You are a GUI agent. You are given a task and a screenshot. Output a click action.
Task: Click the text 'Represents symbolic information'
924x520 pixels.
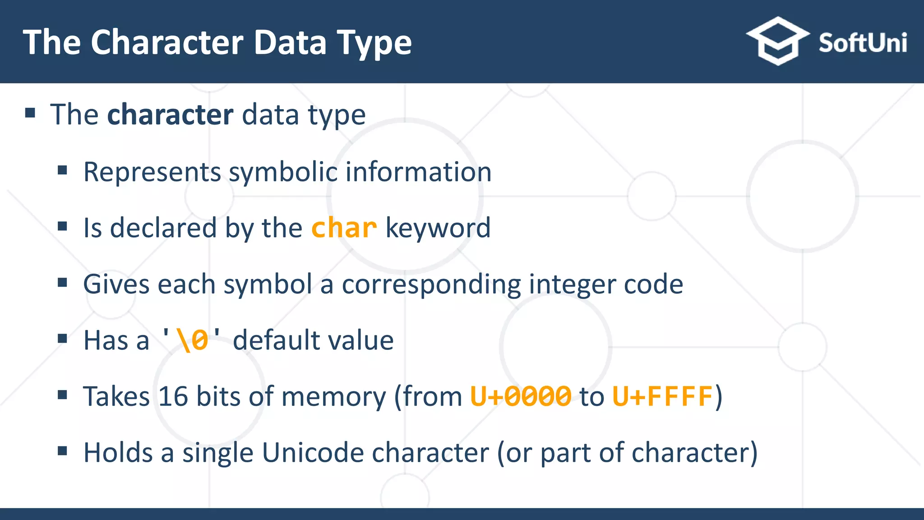[x=287, y=172]
